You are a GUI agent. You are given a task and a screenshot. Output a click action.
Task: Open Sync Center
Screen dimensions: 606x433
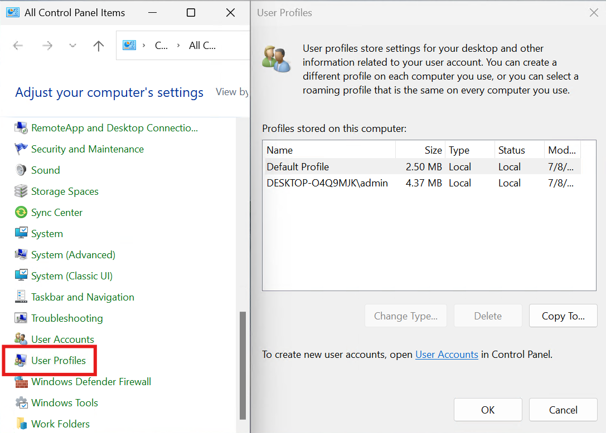(x=57, y=212)
